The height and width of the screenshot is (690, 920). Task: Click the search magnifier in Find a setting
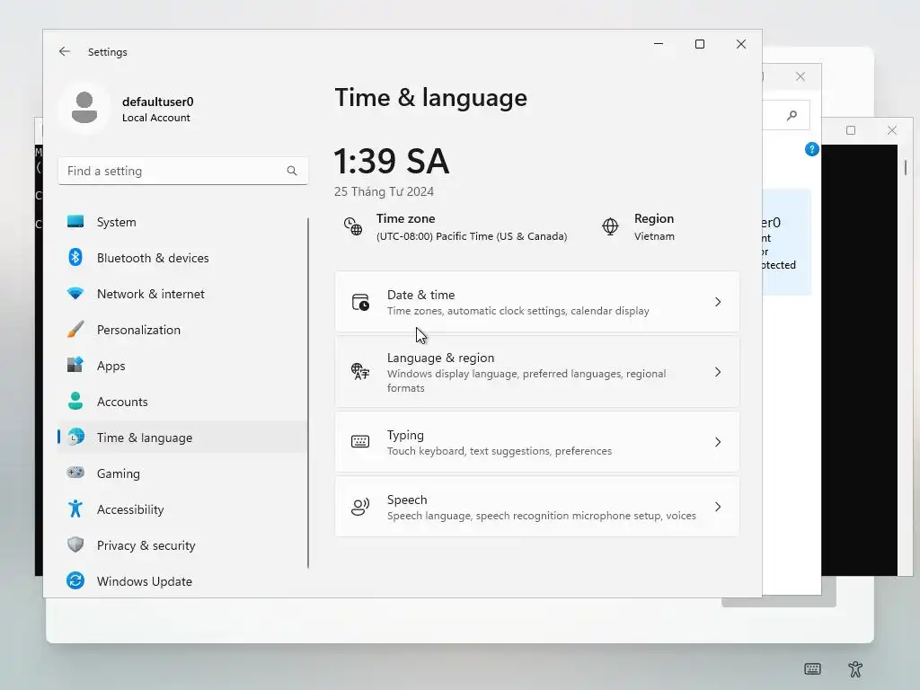coord(292,171)
